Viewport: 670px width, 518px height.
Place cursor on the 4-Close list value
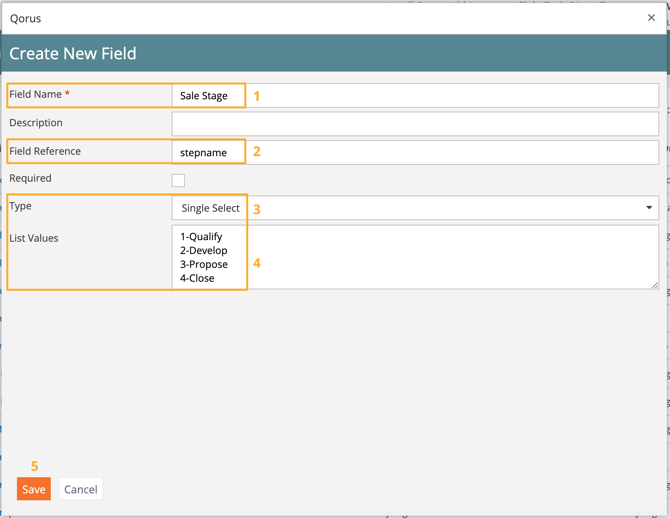click(x=197, y=278)
